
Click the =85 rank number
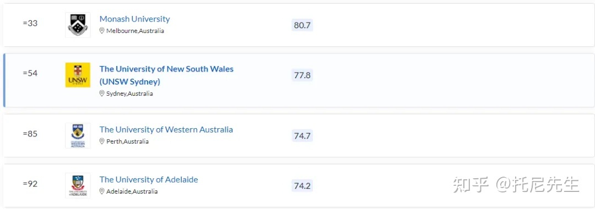click(30, 134)
